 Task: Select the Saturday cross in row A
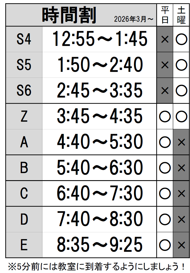tap(181, 142)
